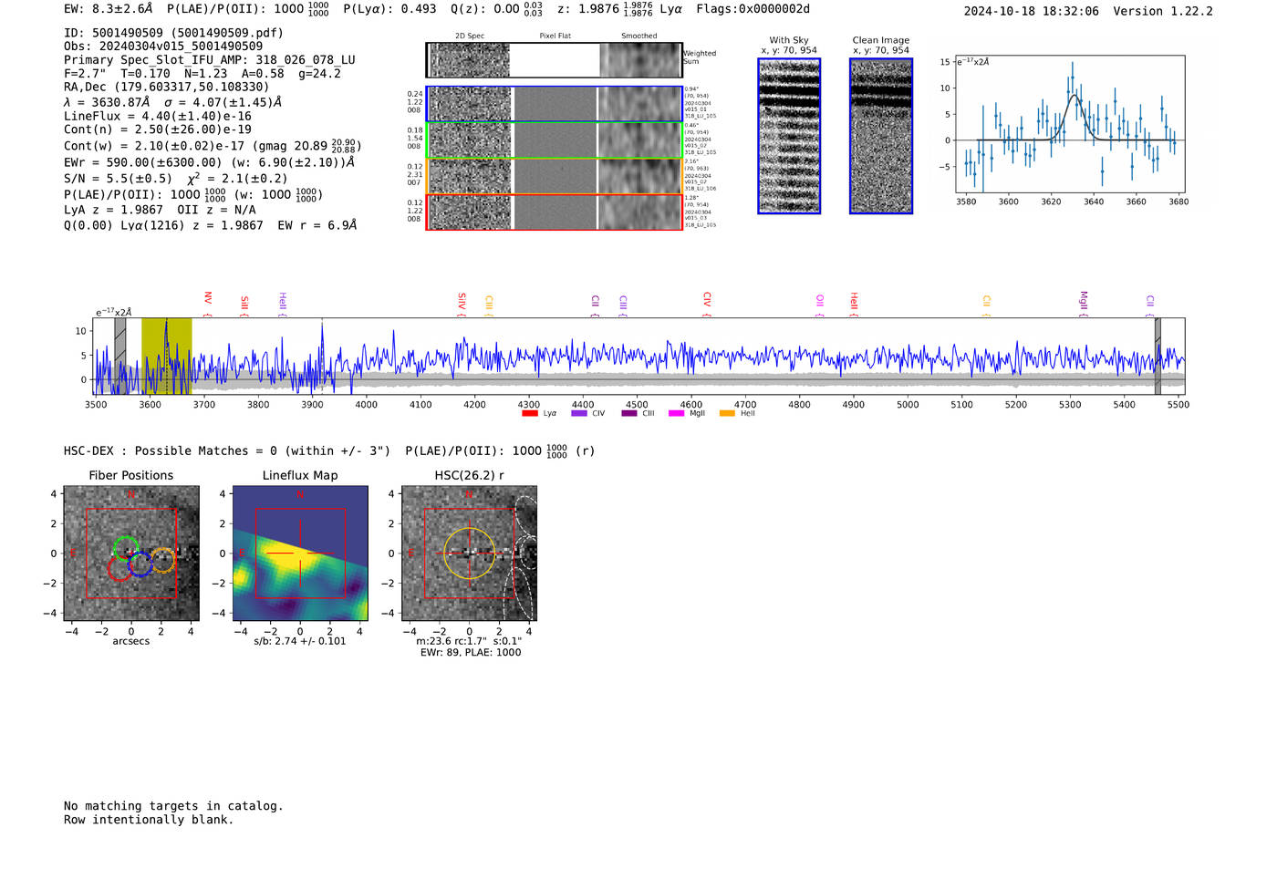Click the 'EWr = 590.00(±6300.00)' line
The height and width of the screenshot is (869, 1277).
(x=209, y=162)
